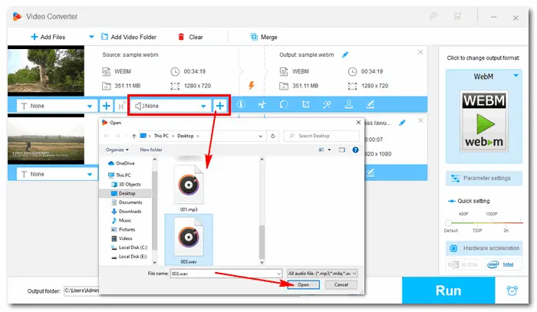Refresh the Desktop folder listing
The height and width of the screenshot is (312, 537).
273,136
